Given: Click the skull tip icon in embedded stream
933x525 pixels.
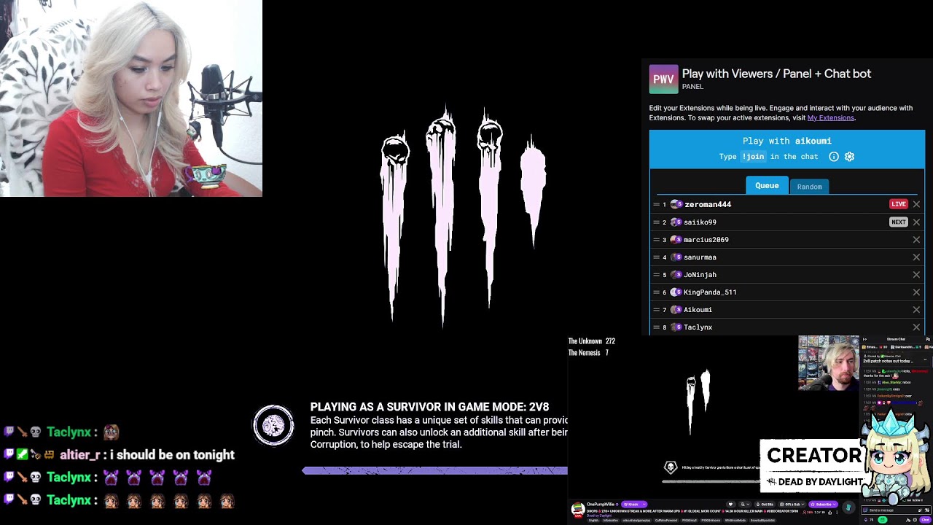Looking at the screenshot, I should (x=671, y=467).
